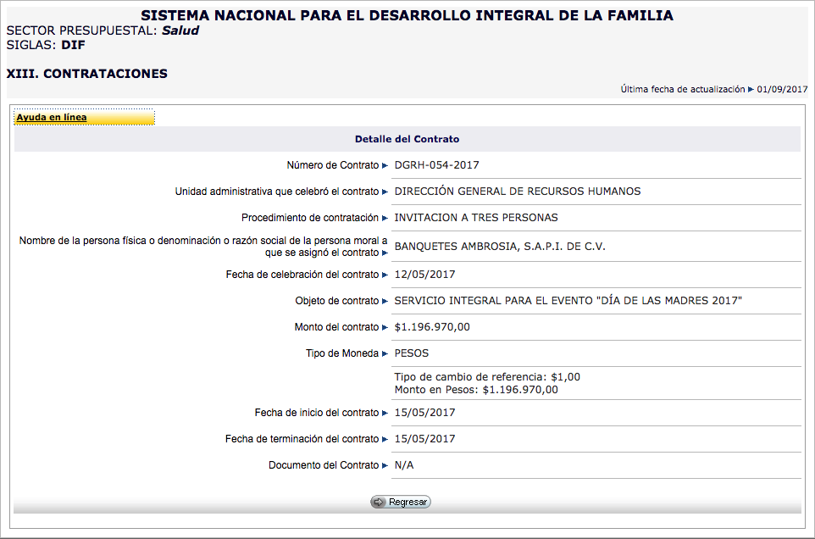Image resolution: width=815 pixels, height=539 pixels.
Task: Click arrow marker beside Número de Contrato
Action: 385,165
